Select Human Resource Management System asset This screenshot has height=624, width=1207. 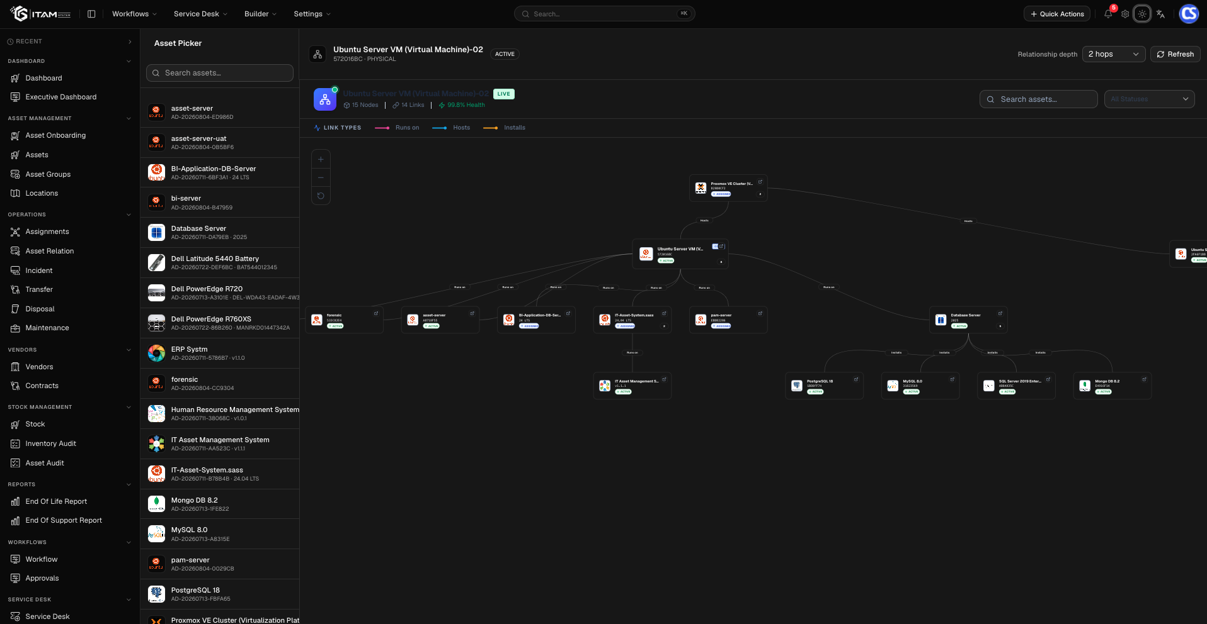click(220, 413)
